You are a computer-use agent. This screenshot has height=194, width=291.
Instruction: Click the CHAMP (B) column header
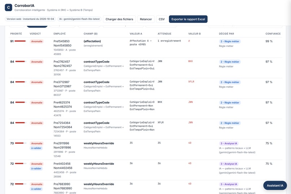91,34
